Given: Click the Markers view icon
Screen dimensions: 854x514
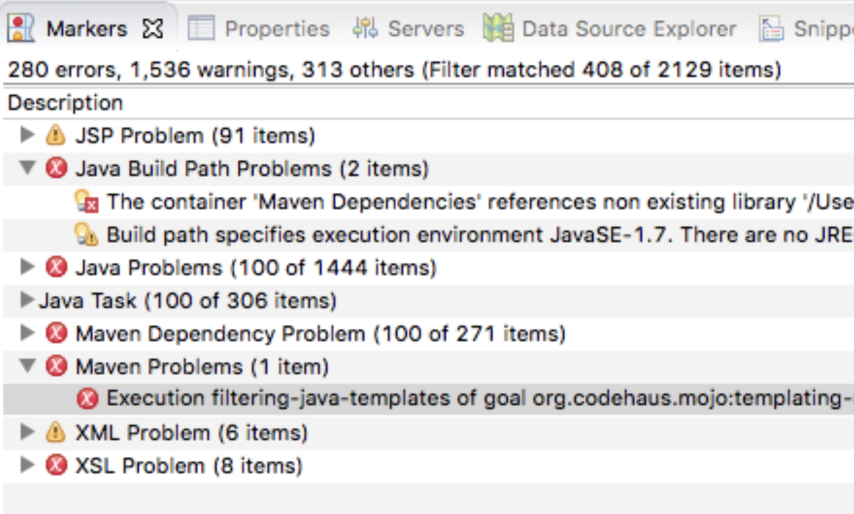Looking at the screenshot, I should point(23,29).
